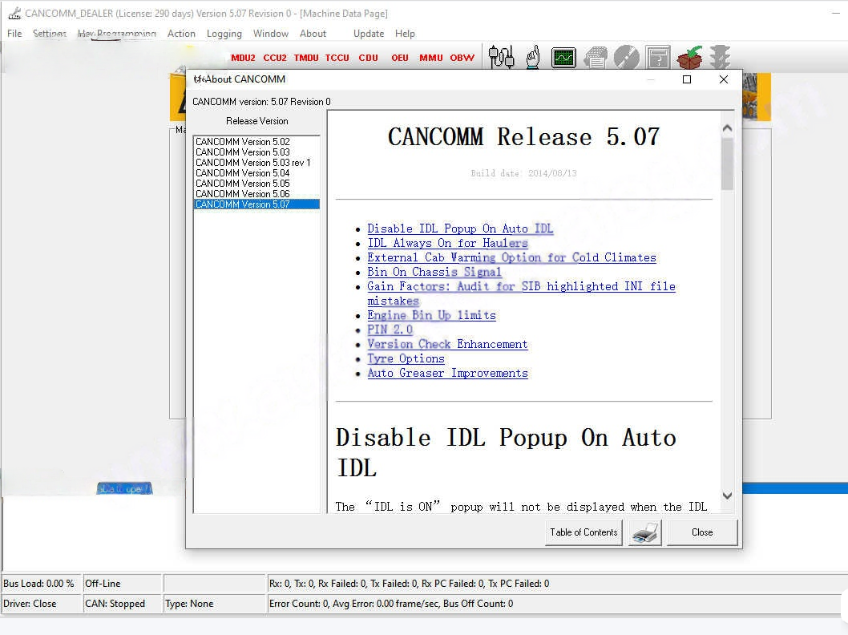This screenshot has width=848, height=635.
Task: Open the Update menu
Action: 369,34
